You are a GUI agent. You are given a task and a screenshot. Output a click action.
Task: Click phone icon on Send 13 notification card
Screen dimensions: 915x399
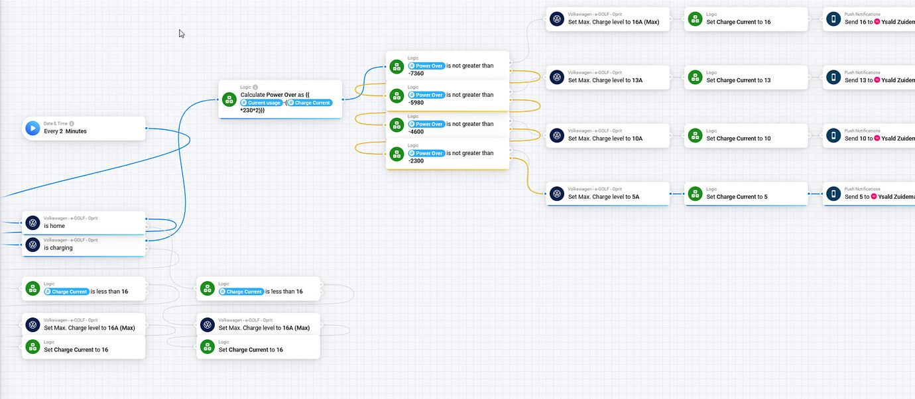click(x=833, y=77)
